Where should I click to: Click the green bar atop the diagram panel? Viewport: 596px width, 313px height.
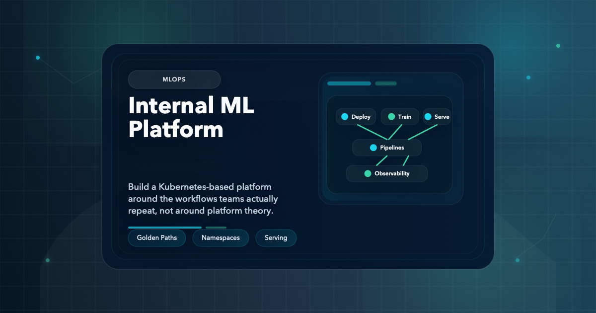(x=386, y=83)
